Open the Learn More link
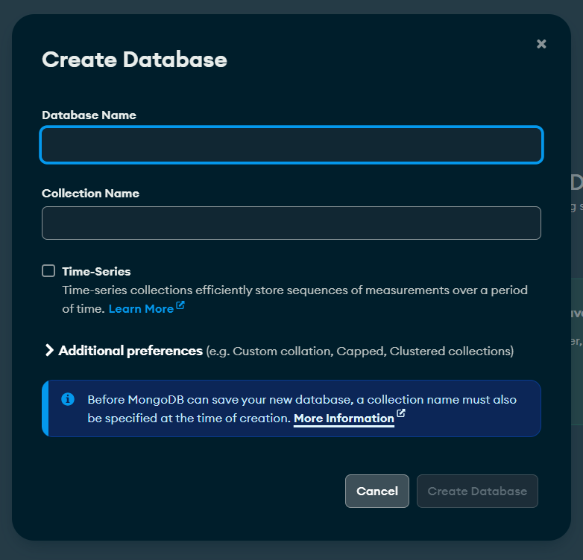Screen dimensions: 583x560 click(141, 308)
